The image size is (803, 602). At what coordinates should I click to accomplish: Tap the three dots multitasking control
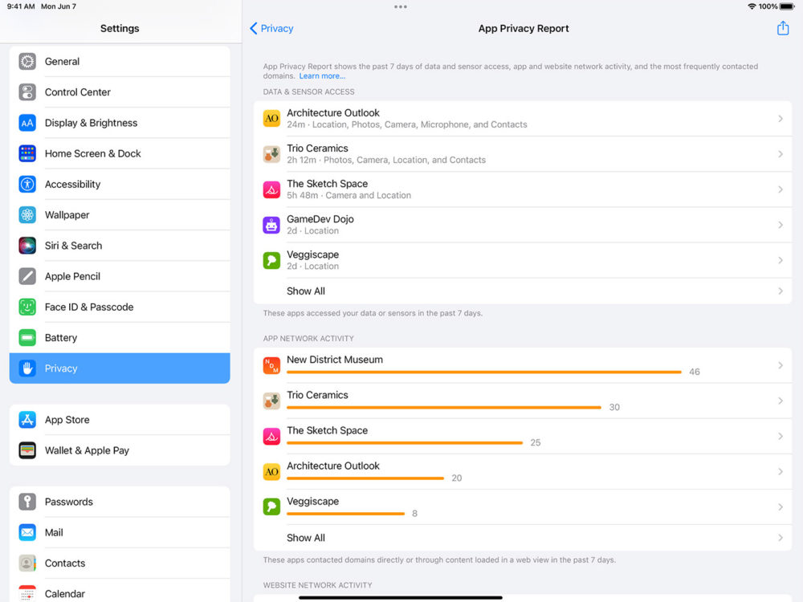pos(401,6)
